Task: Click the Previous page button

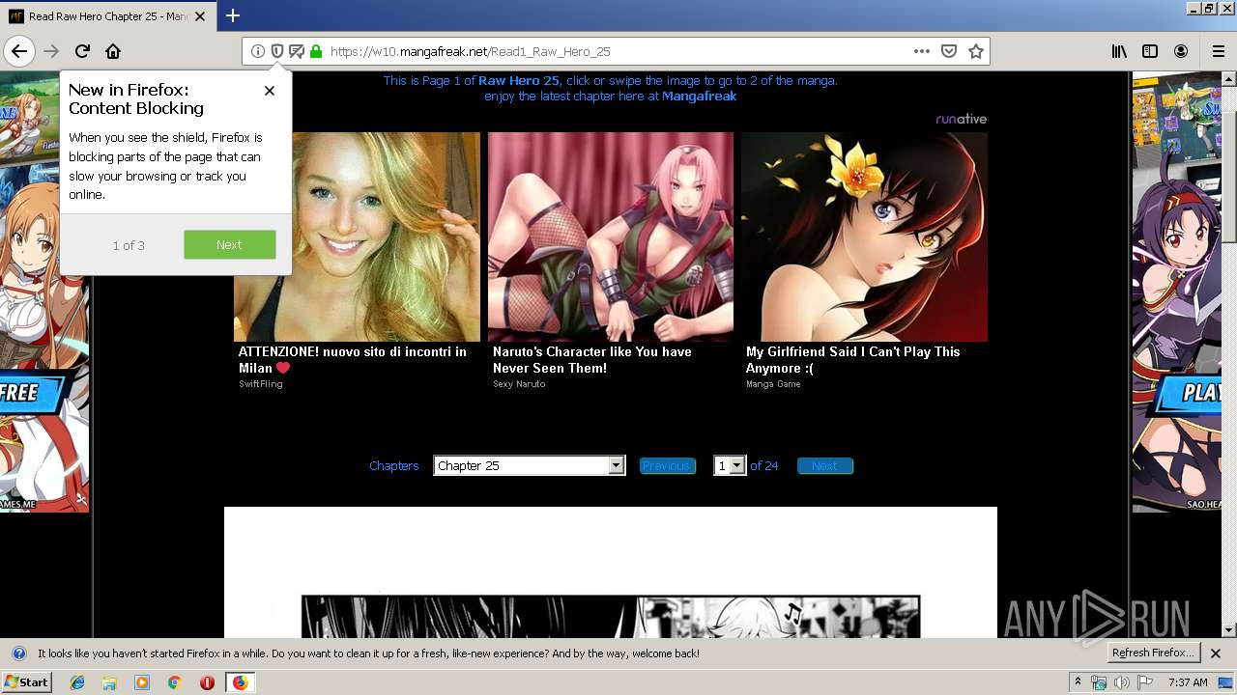Action: (668, 465)
